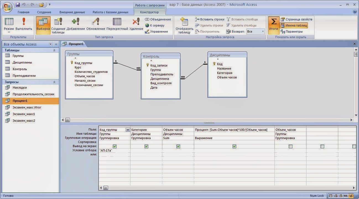
Task: Switch query type to Добавление
Action: click(x=76, y=24)
